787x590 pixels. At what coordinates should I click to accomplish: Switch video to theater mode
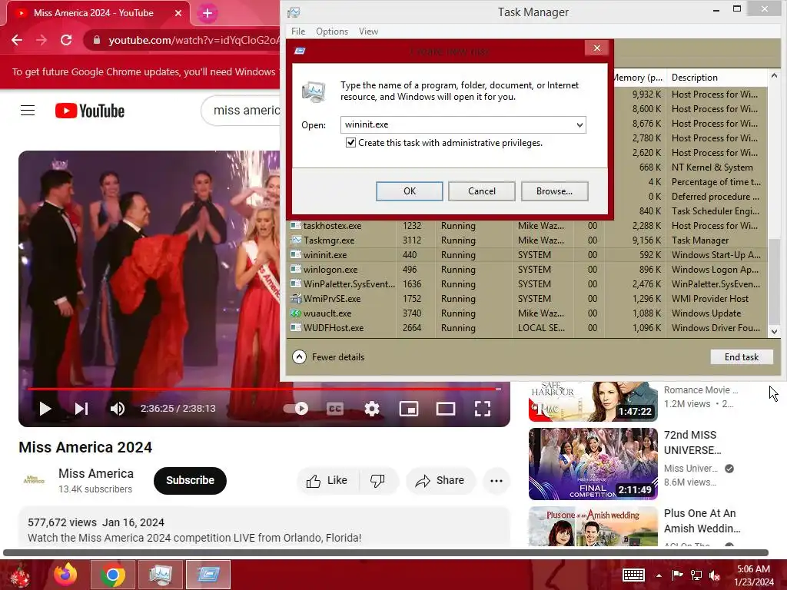446,409
